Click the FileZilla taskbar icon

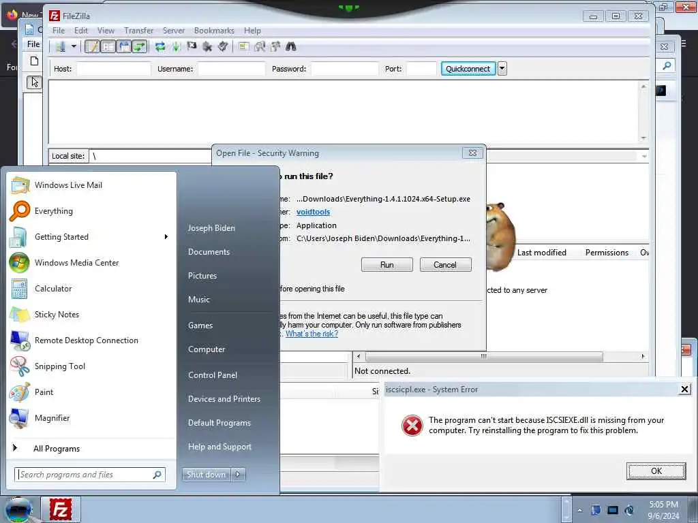[x=61, y=509]
